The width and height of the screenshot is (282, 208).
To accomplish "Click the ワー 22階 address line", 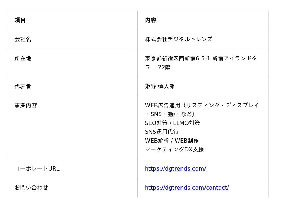I will click(158, 67).
